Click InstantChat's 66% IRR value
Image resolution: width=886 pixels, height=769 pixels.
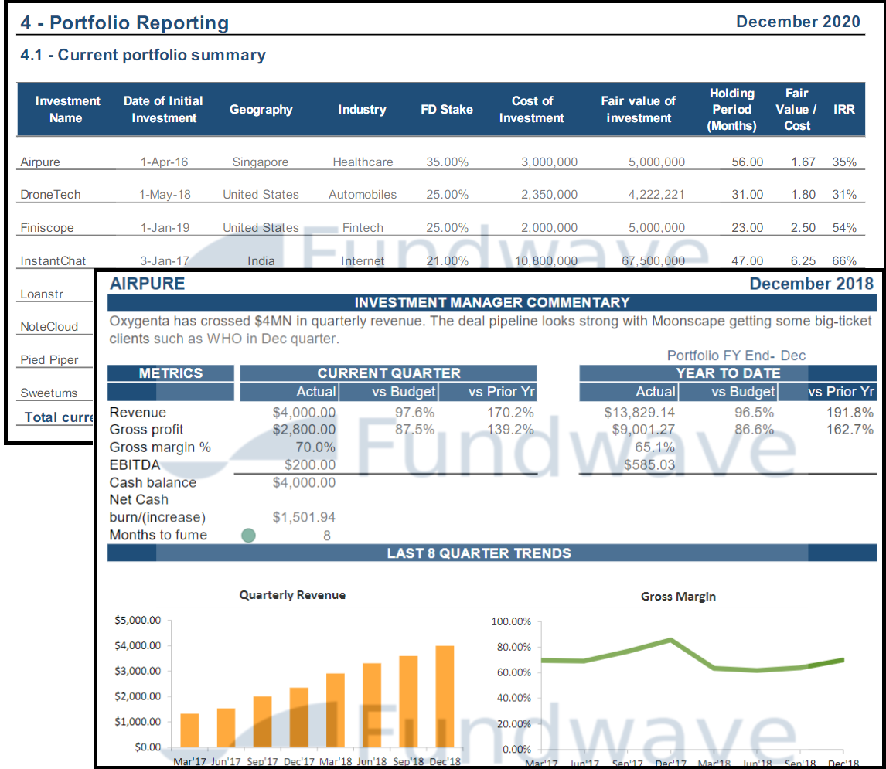844,261
